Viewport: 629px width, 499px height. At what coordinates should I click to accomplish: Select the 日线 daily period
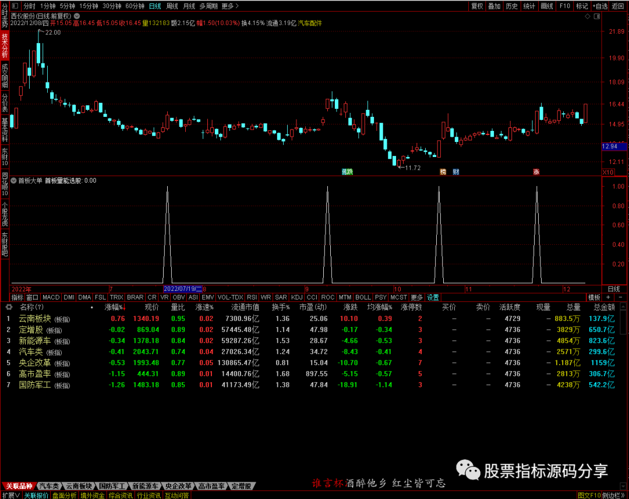(x=155, y=6)
